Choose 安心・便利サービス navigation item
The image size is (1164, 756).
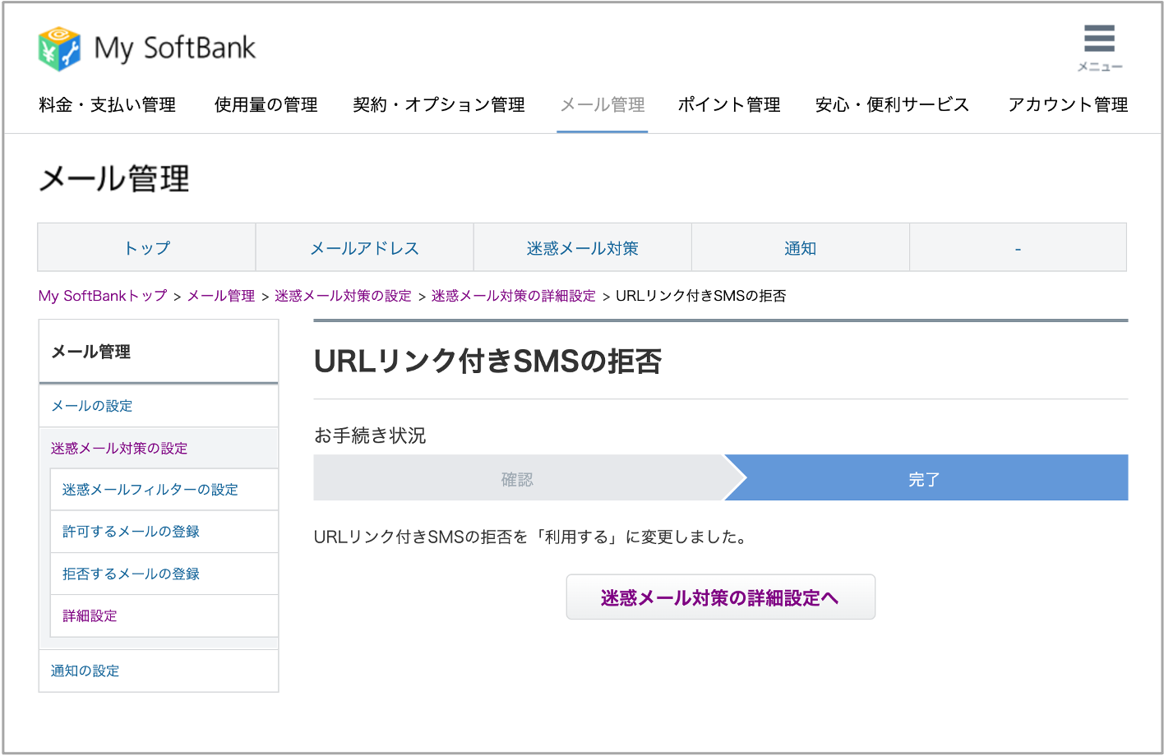pos(892,105)
